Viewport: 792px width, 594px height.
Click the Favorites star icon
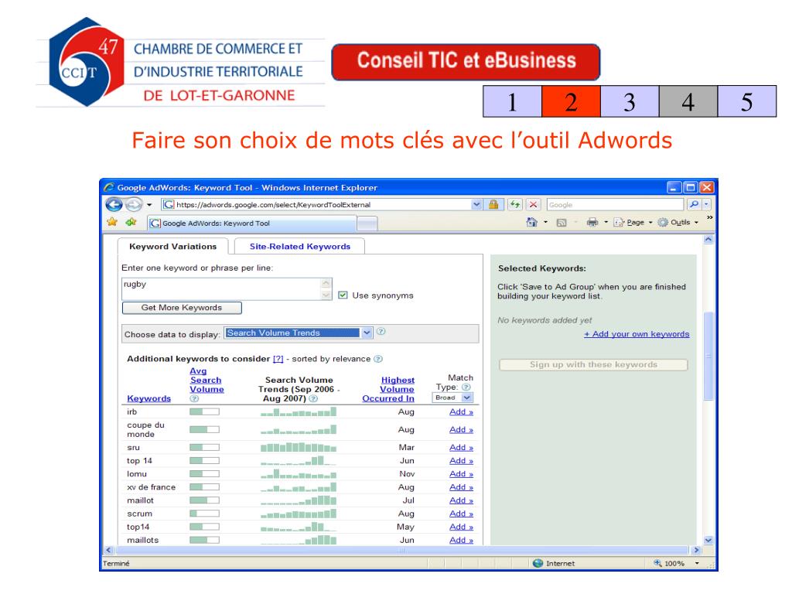point(111,222)
